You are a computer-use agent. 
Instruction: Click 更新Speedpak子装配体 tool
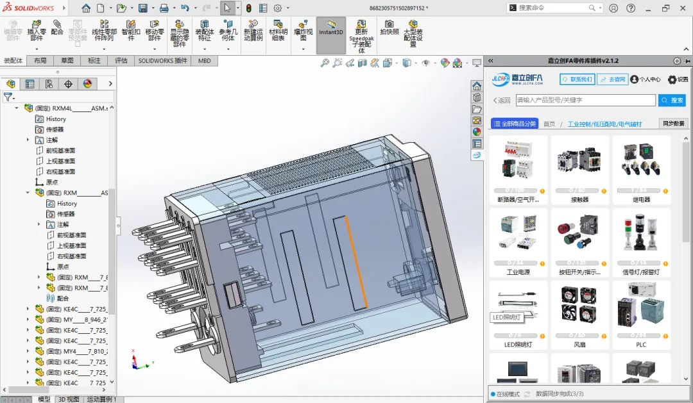(x=361, y=36)
